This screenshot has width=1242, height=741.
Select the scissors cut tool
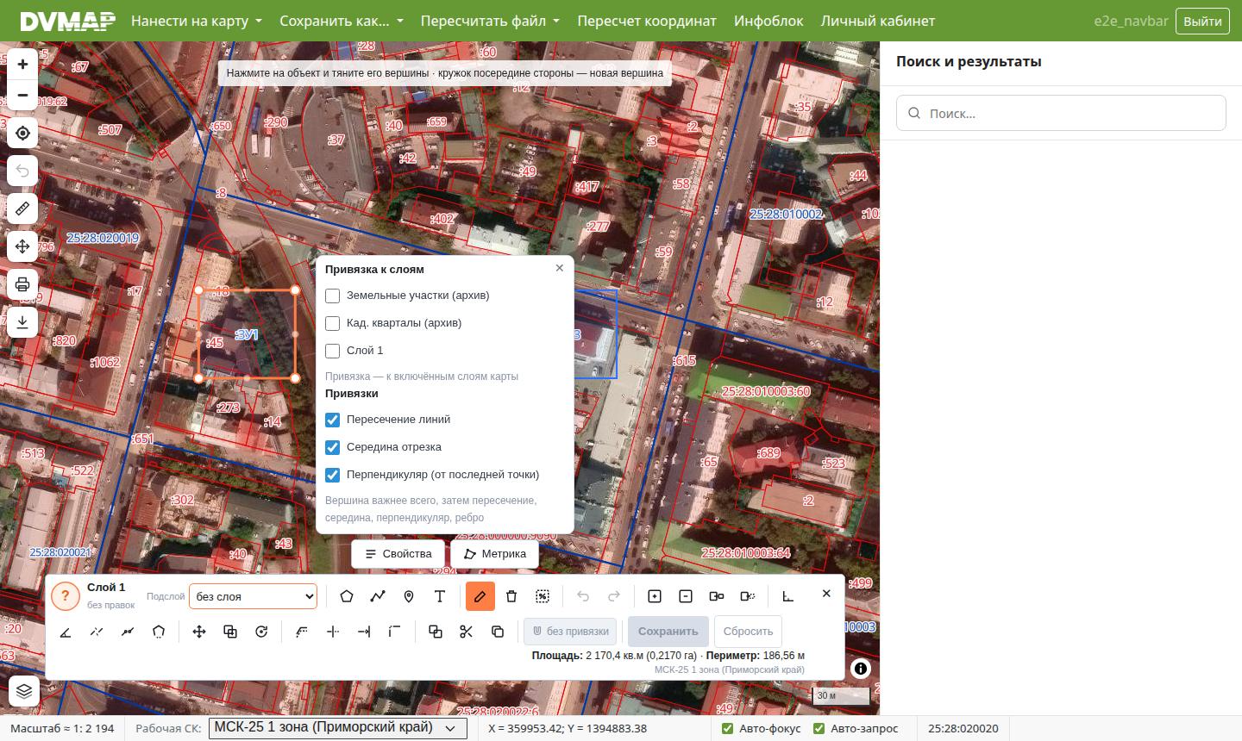pos(467,632)
